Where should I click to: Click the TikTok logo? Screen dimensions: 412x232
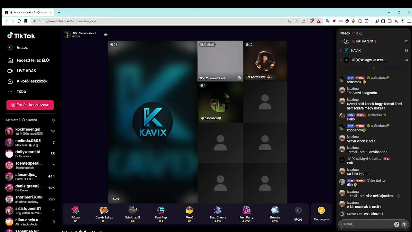pos(21,36)
